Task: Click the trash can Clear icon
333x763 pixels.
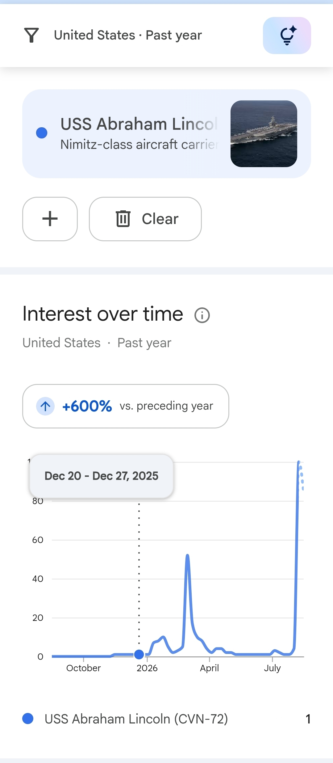Action: (123, 219)
